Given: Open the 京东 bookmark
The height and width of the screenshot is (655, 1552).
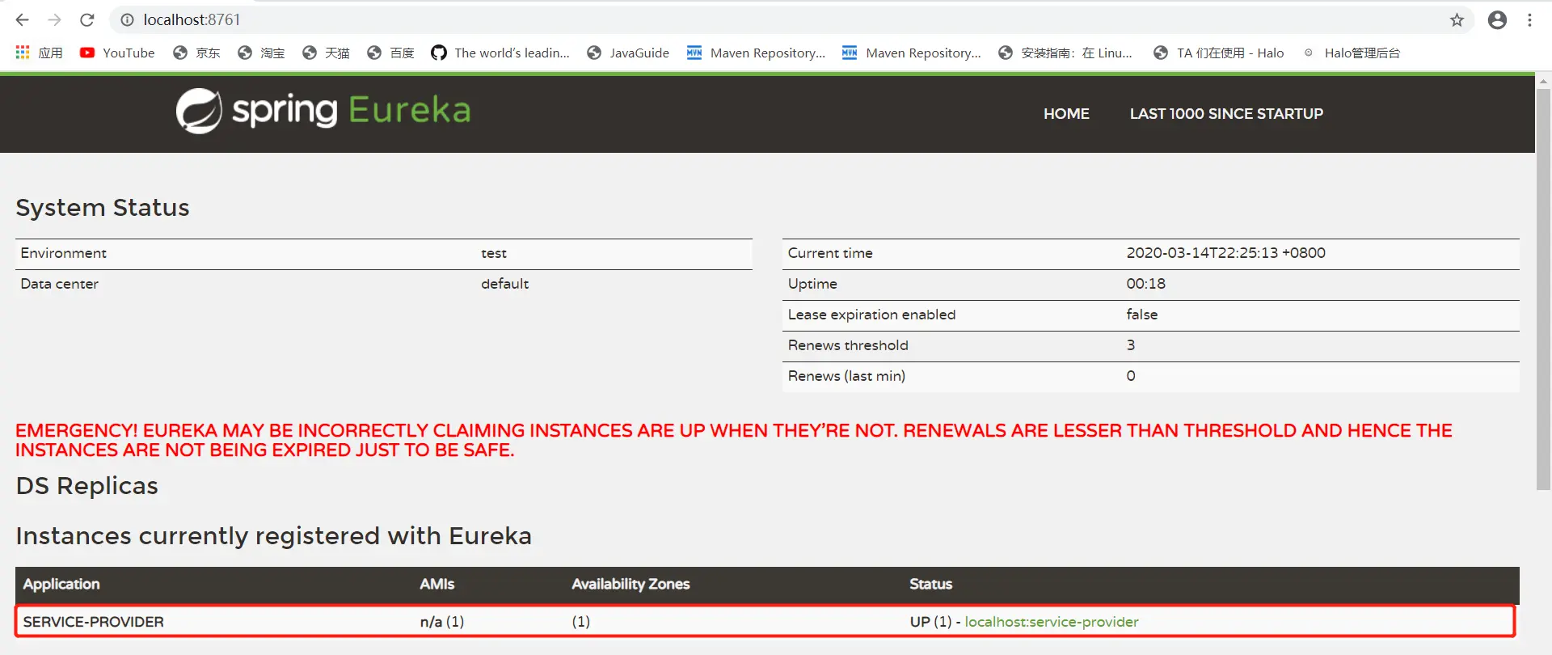Looking at the screenshot, I should click(196, 53).
